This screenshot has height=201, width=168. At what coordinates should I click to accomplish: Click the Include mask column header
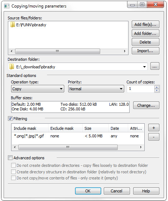30,128
